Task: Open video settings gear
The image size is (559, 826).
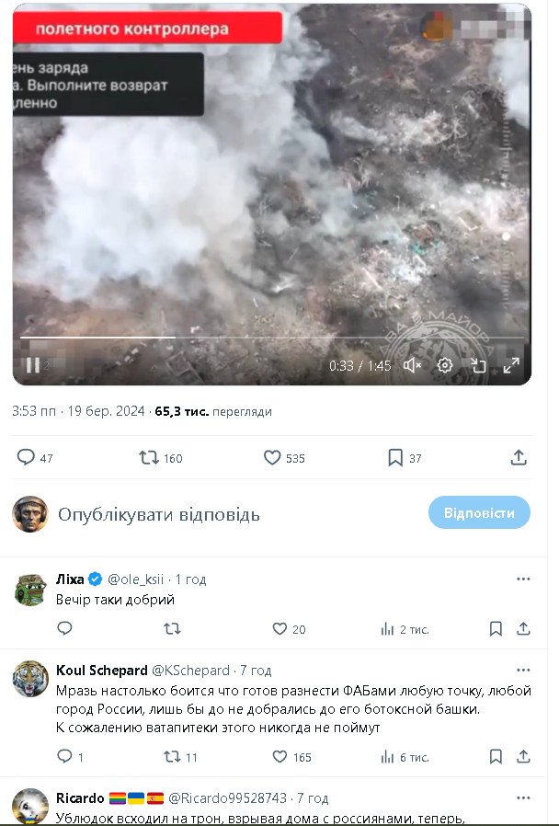Action: (x=445, y=365)
